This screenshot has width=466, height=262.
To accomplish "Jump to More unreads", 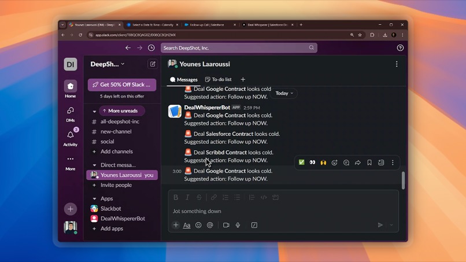I will [x=122, y=110].
